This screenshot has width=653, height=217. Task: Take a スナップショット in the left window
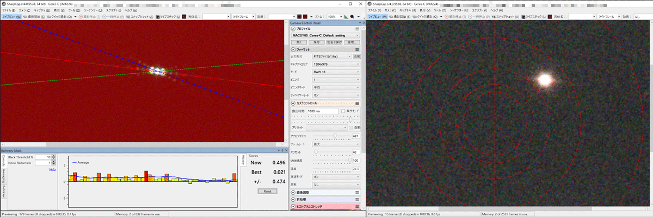click(x=140, y=17)
